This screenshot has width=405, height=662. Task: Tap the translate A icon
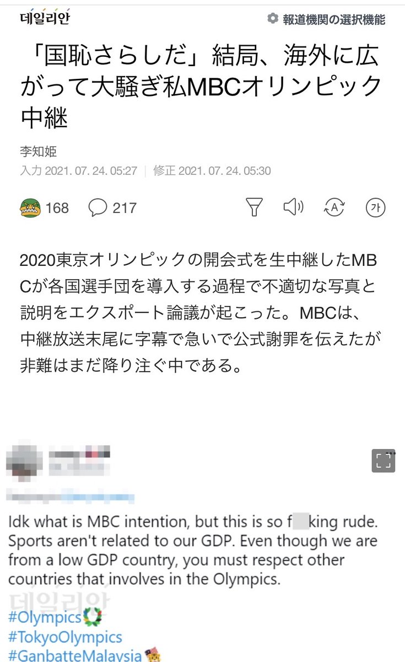(334, 207)
